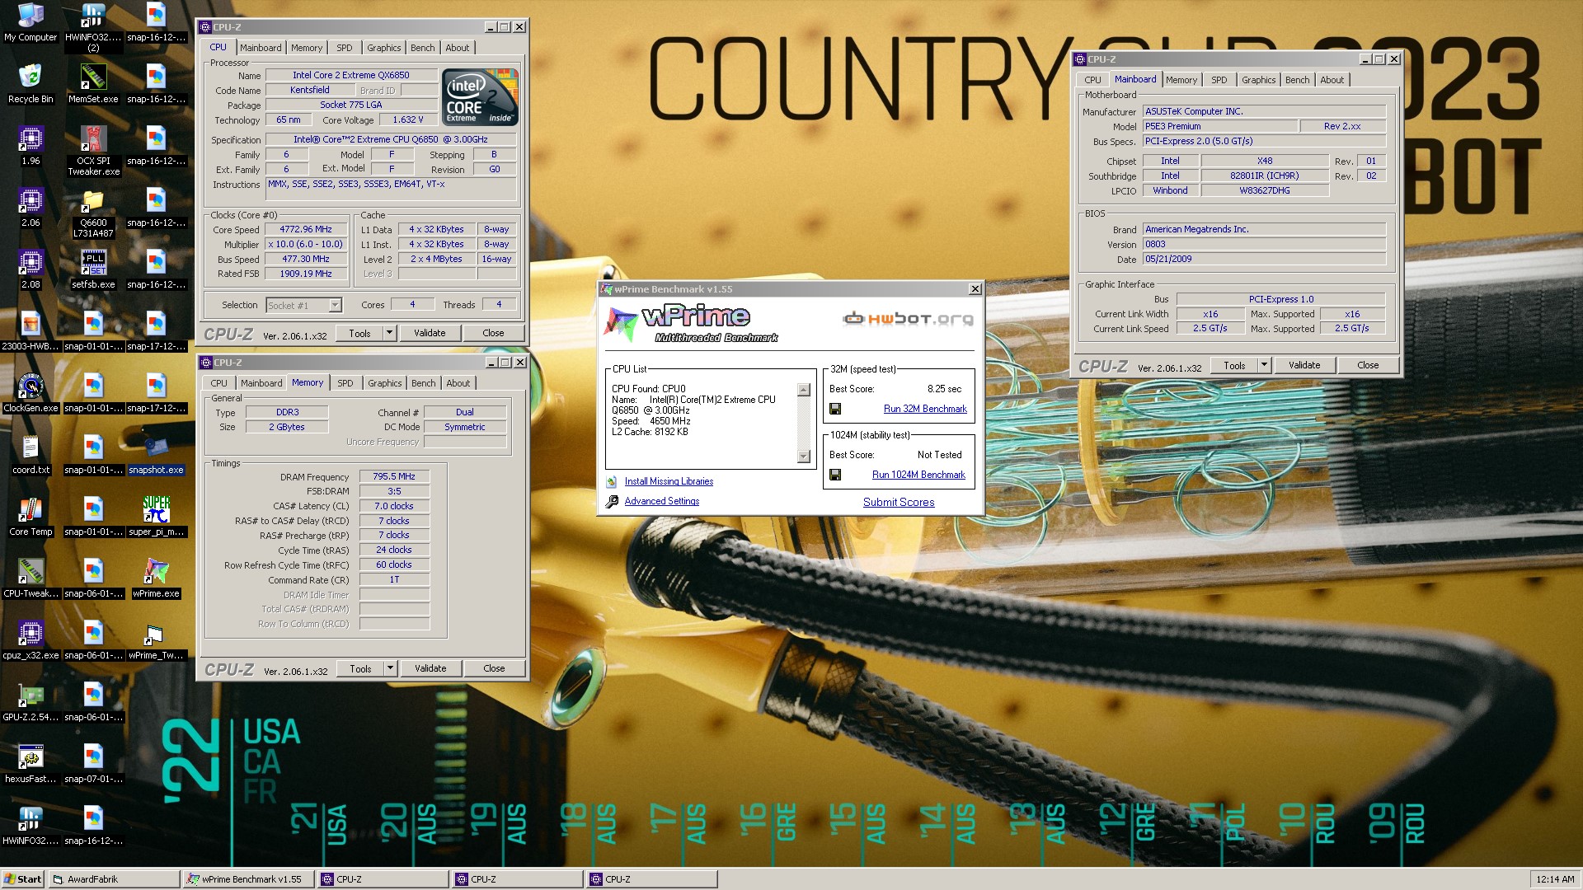Open coord.txt file icon
This screenshot has height=890, width=1583.
pyautogui.click(x=31, y=455)
